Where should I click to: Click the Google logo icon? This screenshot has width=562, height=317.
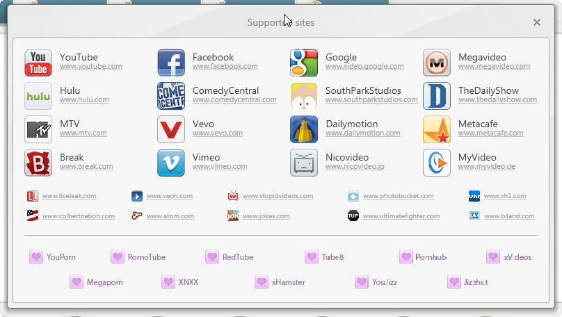point(304,63)
